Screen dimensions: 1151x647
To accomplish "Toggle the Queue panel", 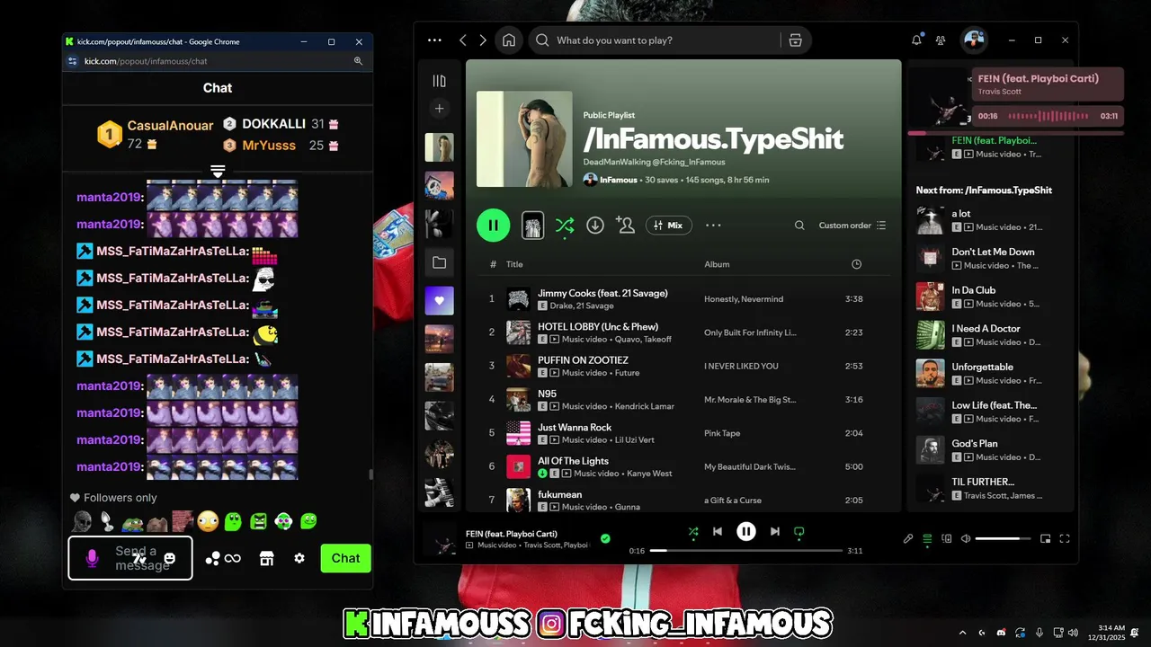I will pos(928,539).
